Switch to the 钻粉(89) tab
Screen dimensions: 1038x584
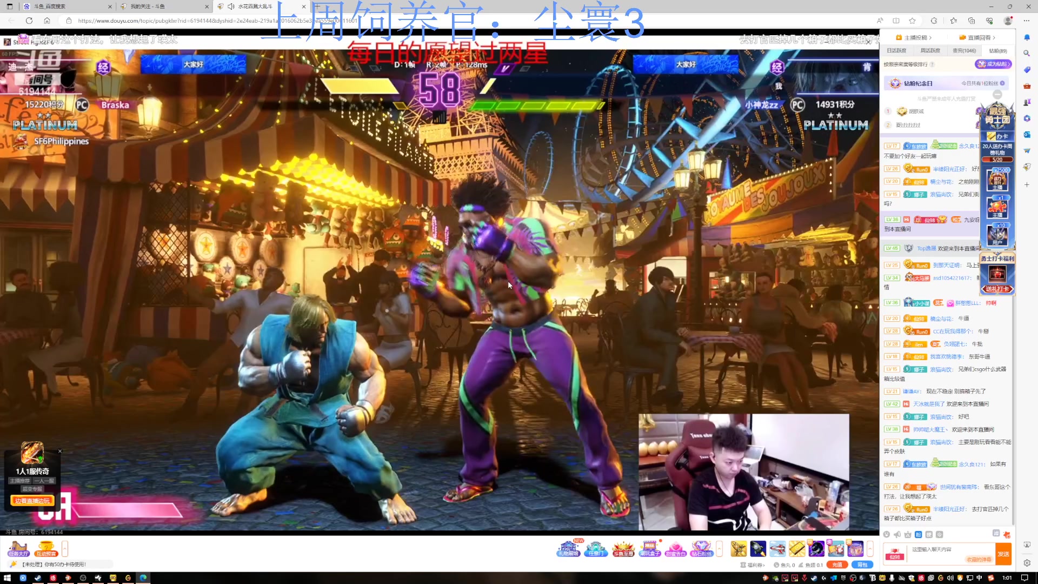point(998,51)
